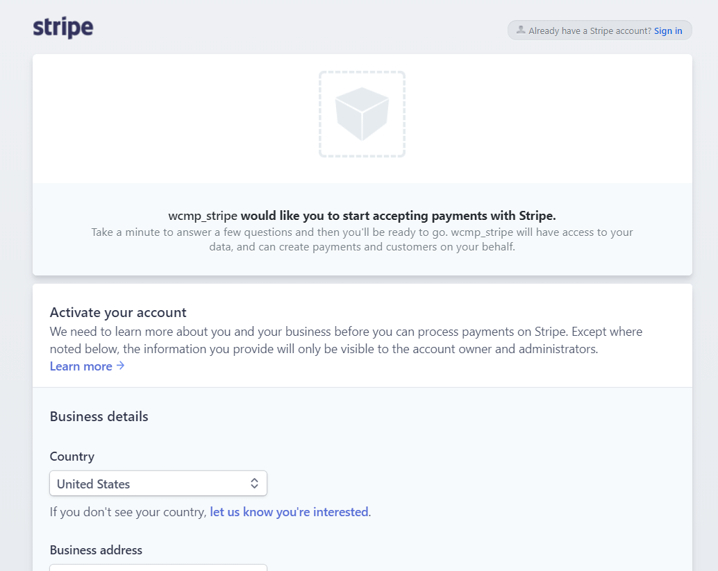The width and height of the screenshot is (718, 571).
Task: Click the Sign in link
Action: tap(668, 31)
